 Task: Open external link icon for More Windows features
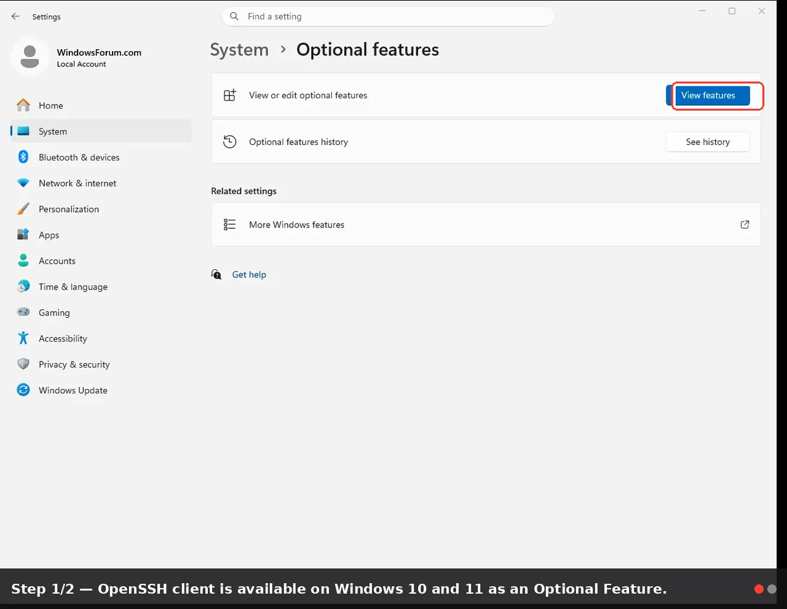tap(745, 224)
